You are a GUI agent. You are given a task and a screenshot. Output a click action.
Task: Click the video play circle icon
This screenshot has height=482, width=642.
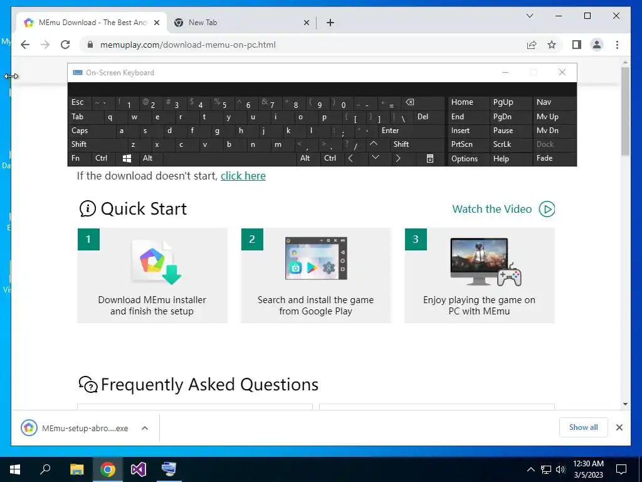[x=547, y=209]
